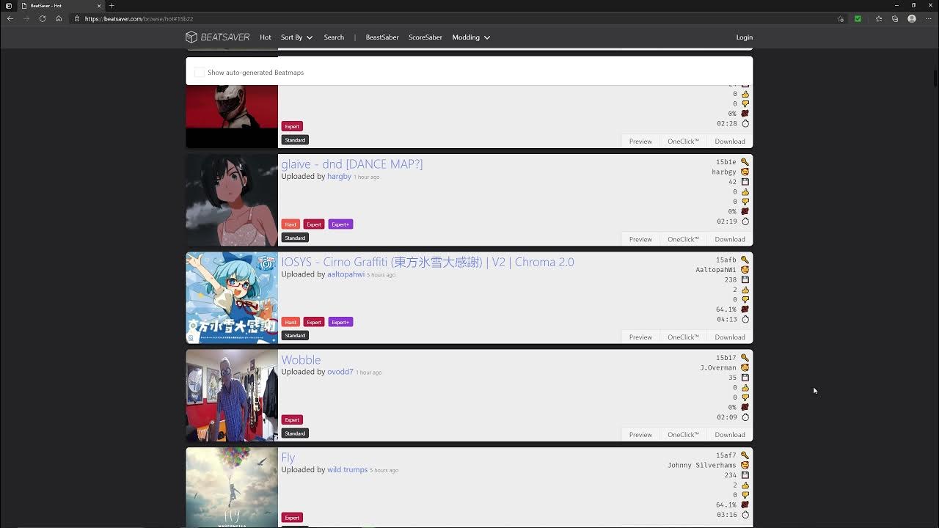This screenshot has width=939, height=528.
Task: Click the face icon beside Johnny Silverhams
Action: tap(745, 466)
